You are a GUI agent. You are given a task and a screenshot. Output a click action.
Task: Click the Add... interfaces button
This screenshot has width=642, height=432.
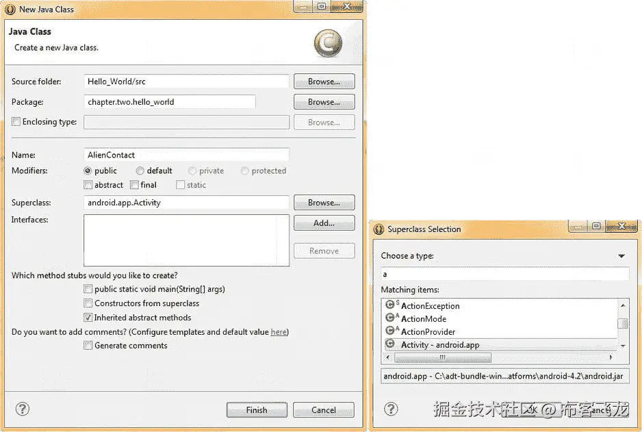pos(324,223)
